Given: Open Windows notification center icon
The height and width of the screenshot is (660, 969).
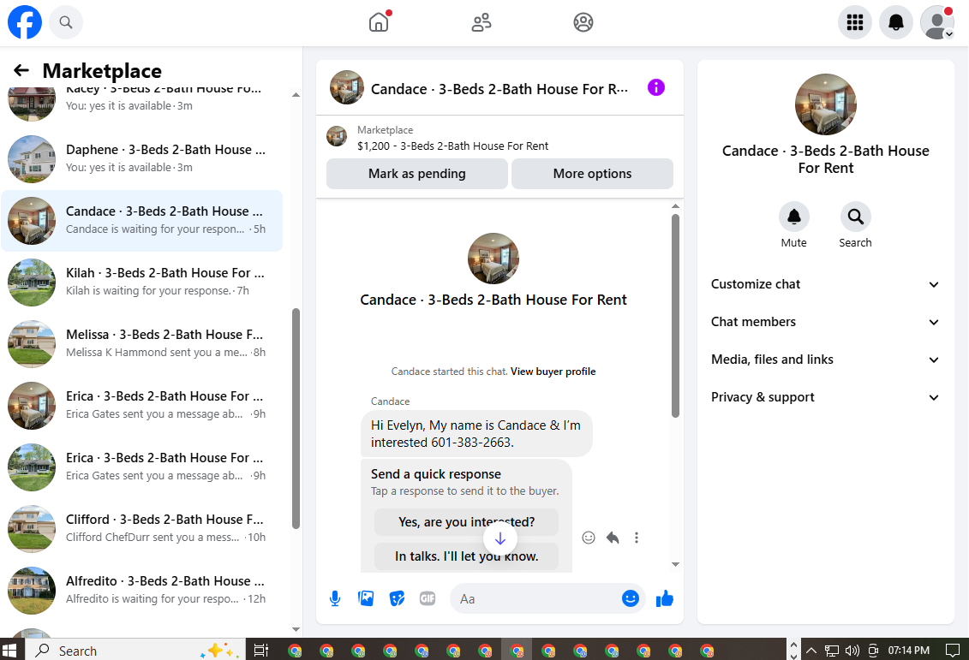Looking at the screenshot, I should click(953, 650).
